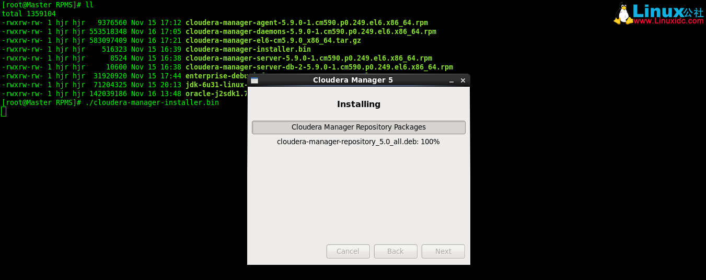The image size is (706, 280).
Task: Click the window menu icon in Cloudera Manager title bar
Action: (254, 80)
